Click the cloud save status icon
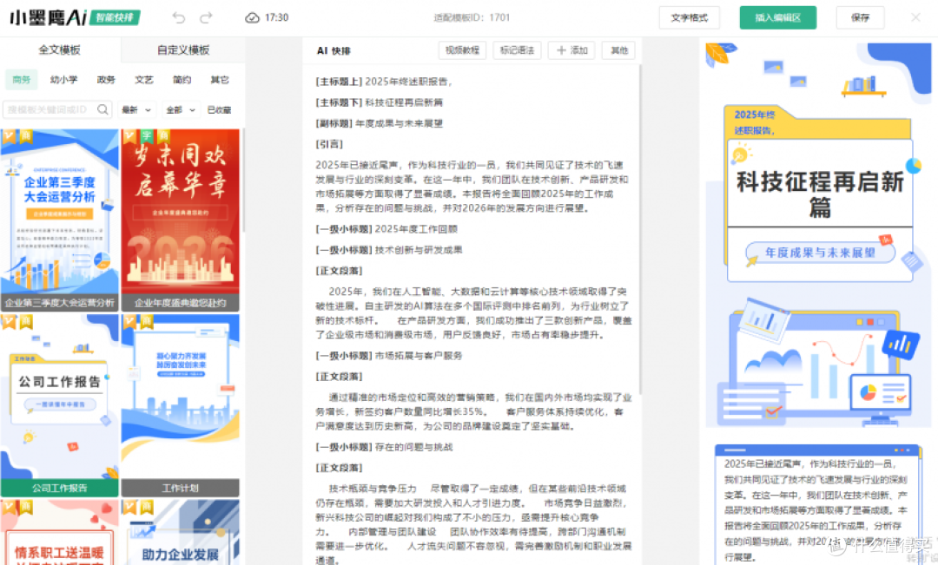This screenshot has height=565, width=938. pos(252,18)
